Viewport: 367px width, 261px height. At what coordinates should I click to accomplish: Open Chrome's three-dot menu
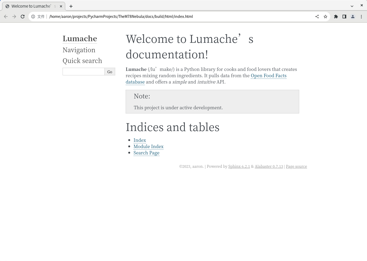(x=361, y=17)
